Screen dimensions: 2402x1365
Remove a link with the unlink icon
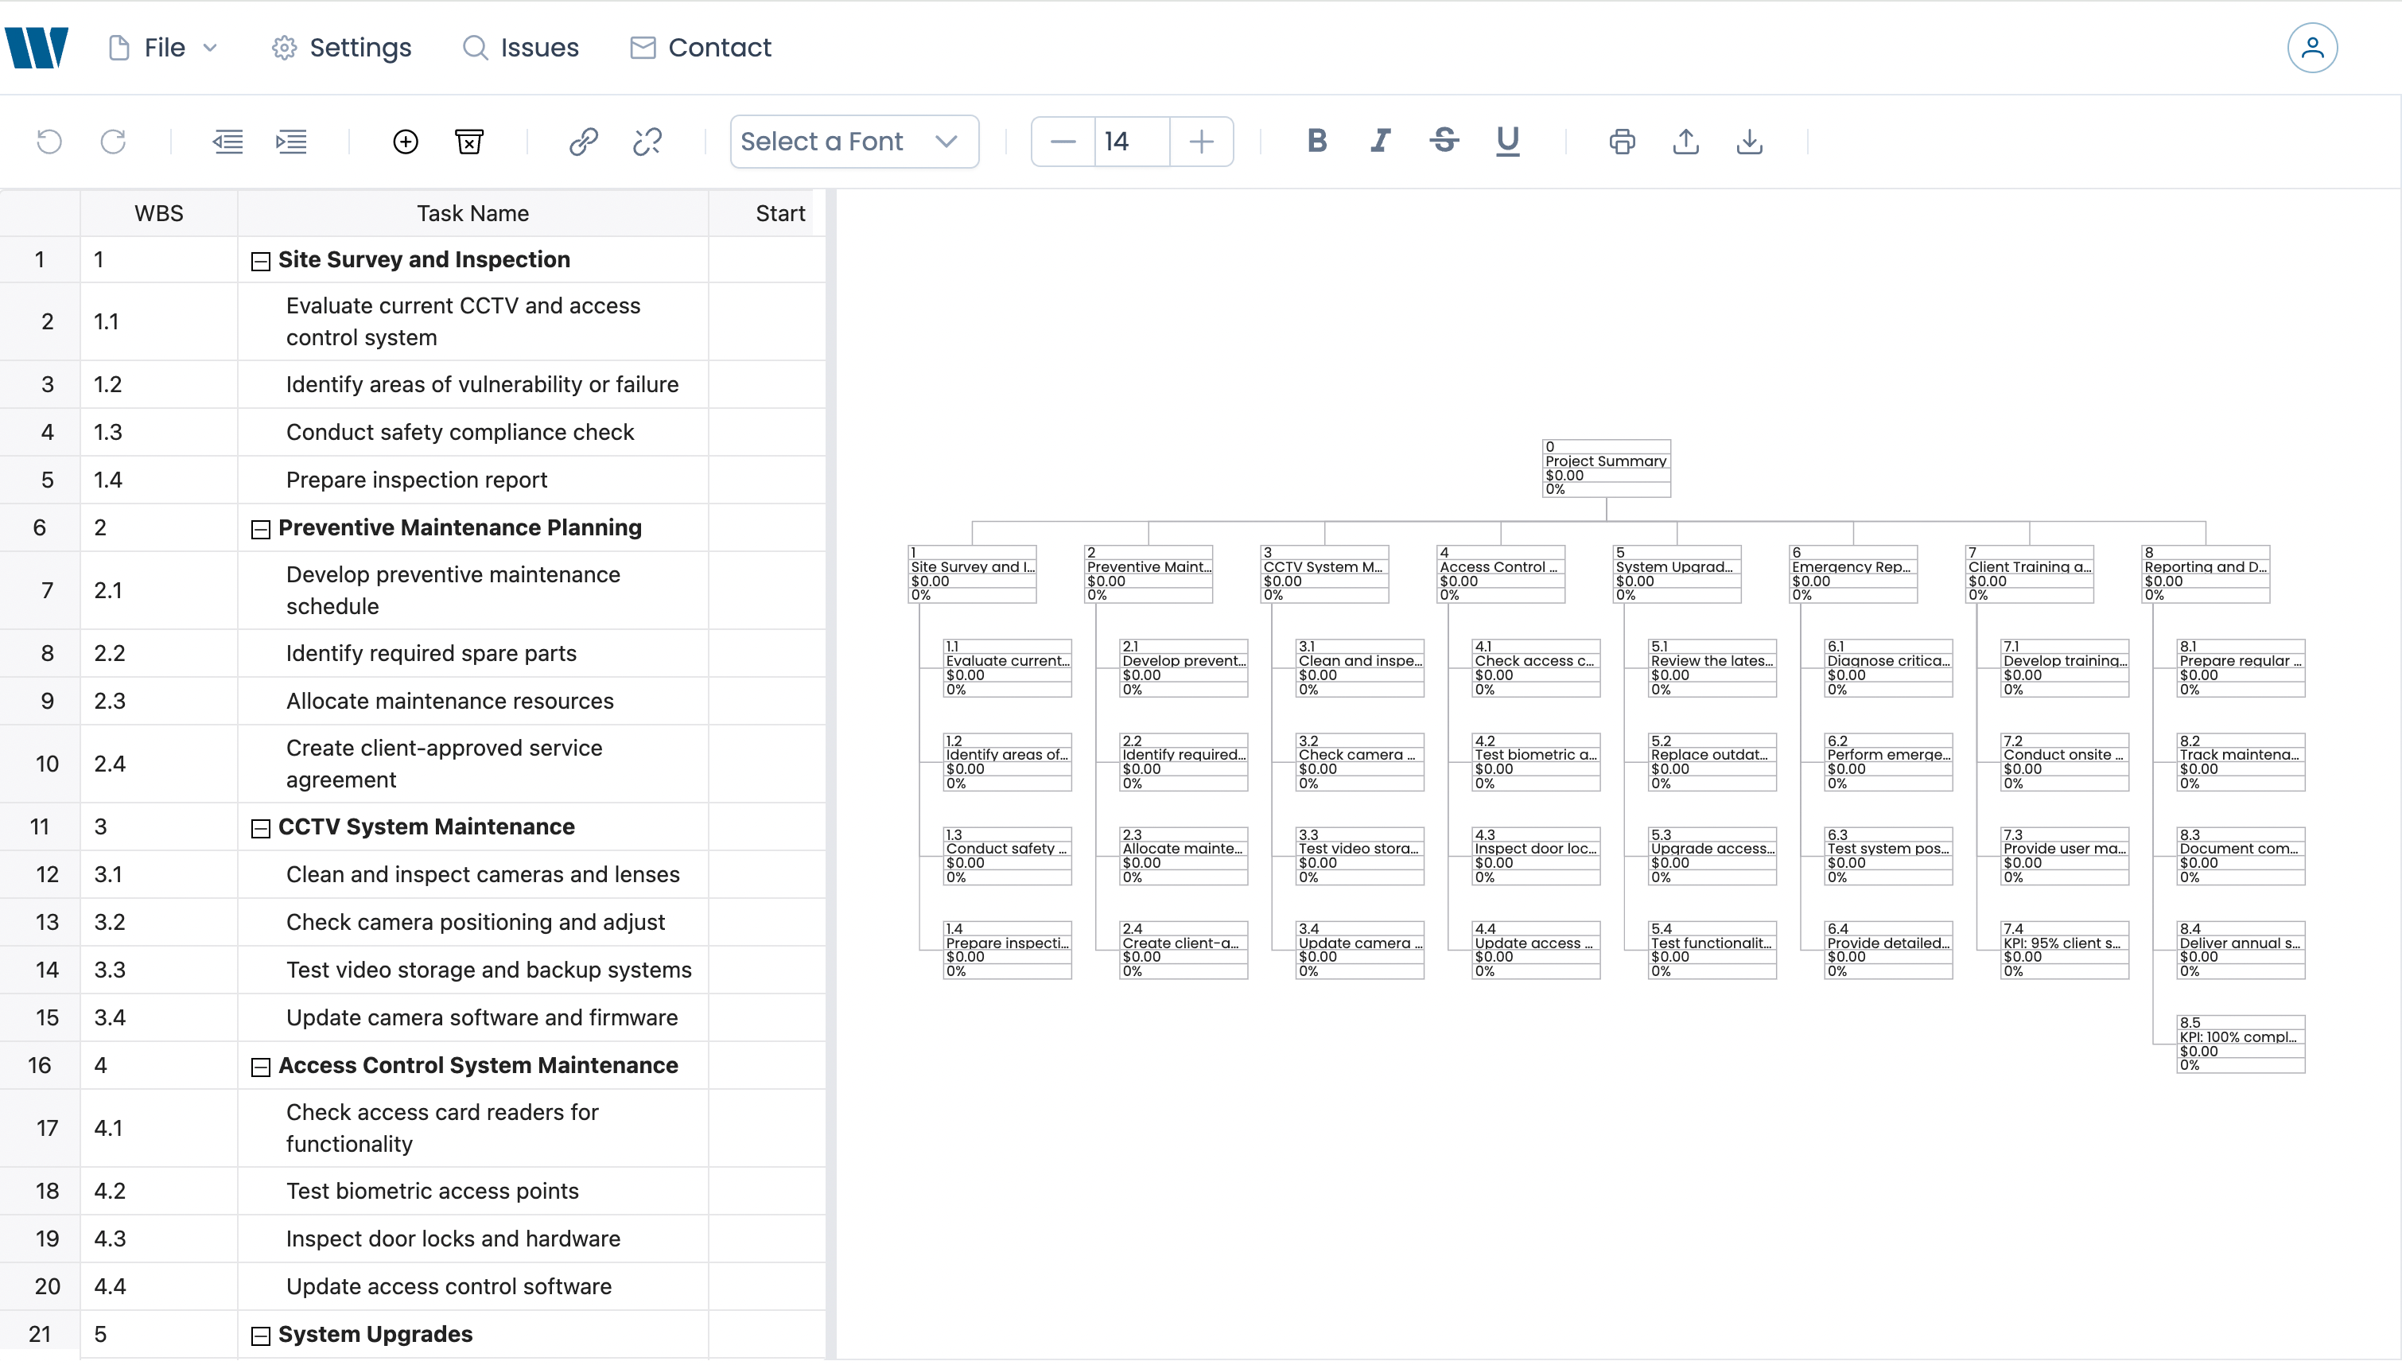646,142
